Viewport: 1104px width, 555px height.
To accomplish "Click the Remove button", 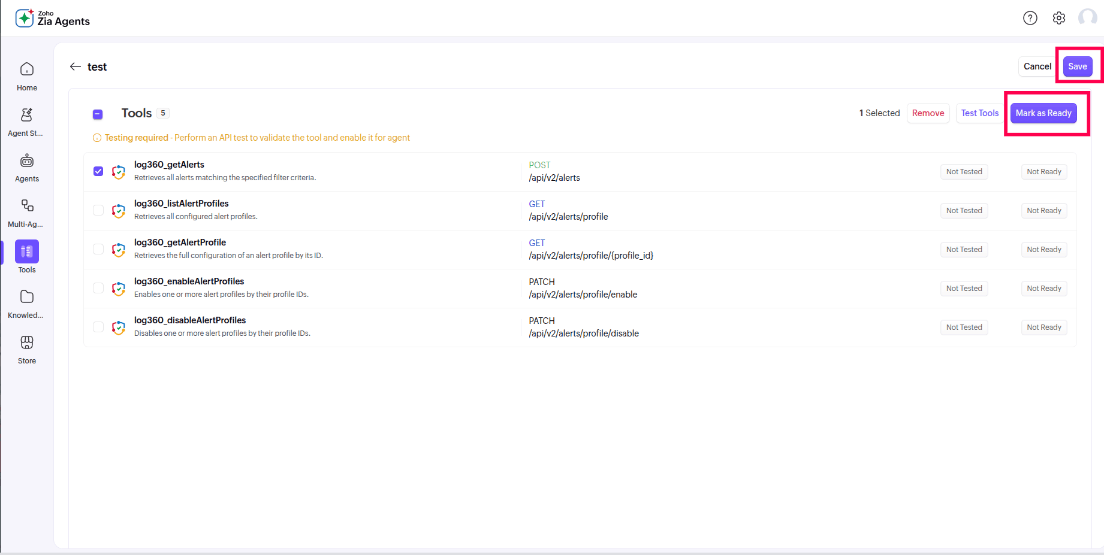I will pyautogui.click(x=928, y=113).
